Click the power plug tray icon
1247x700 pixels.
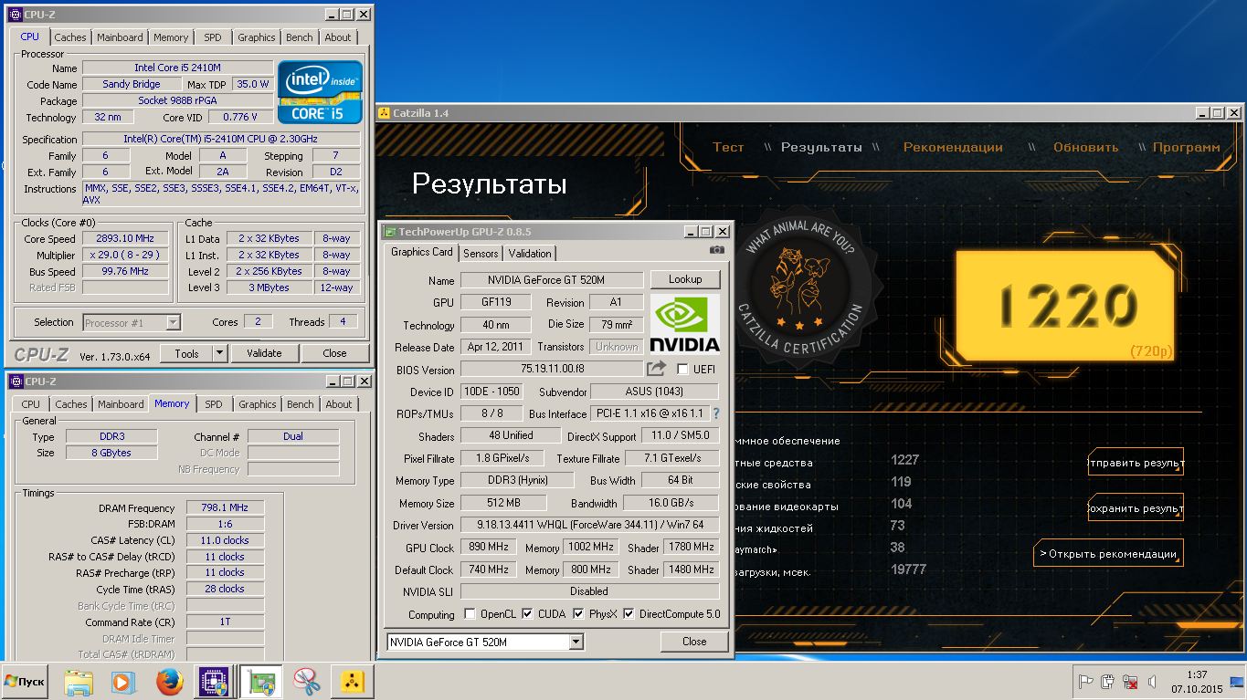click(1108, 681)
